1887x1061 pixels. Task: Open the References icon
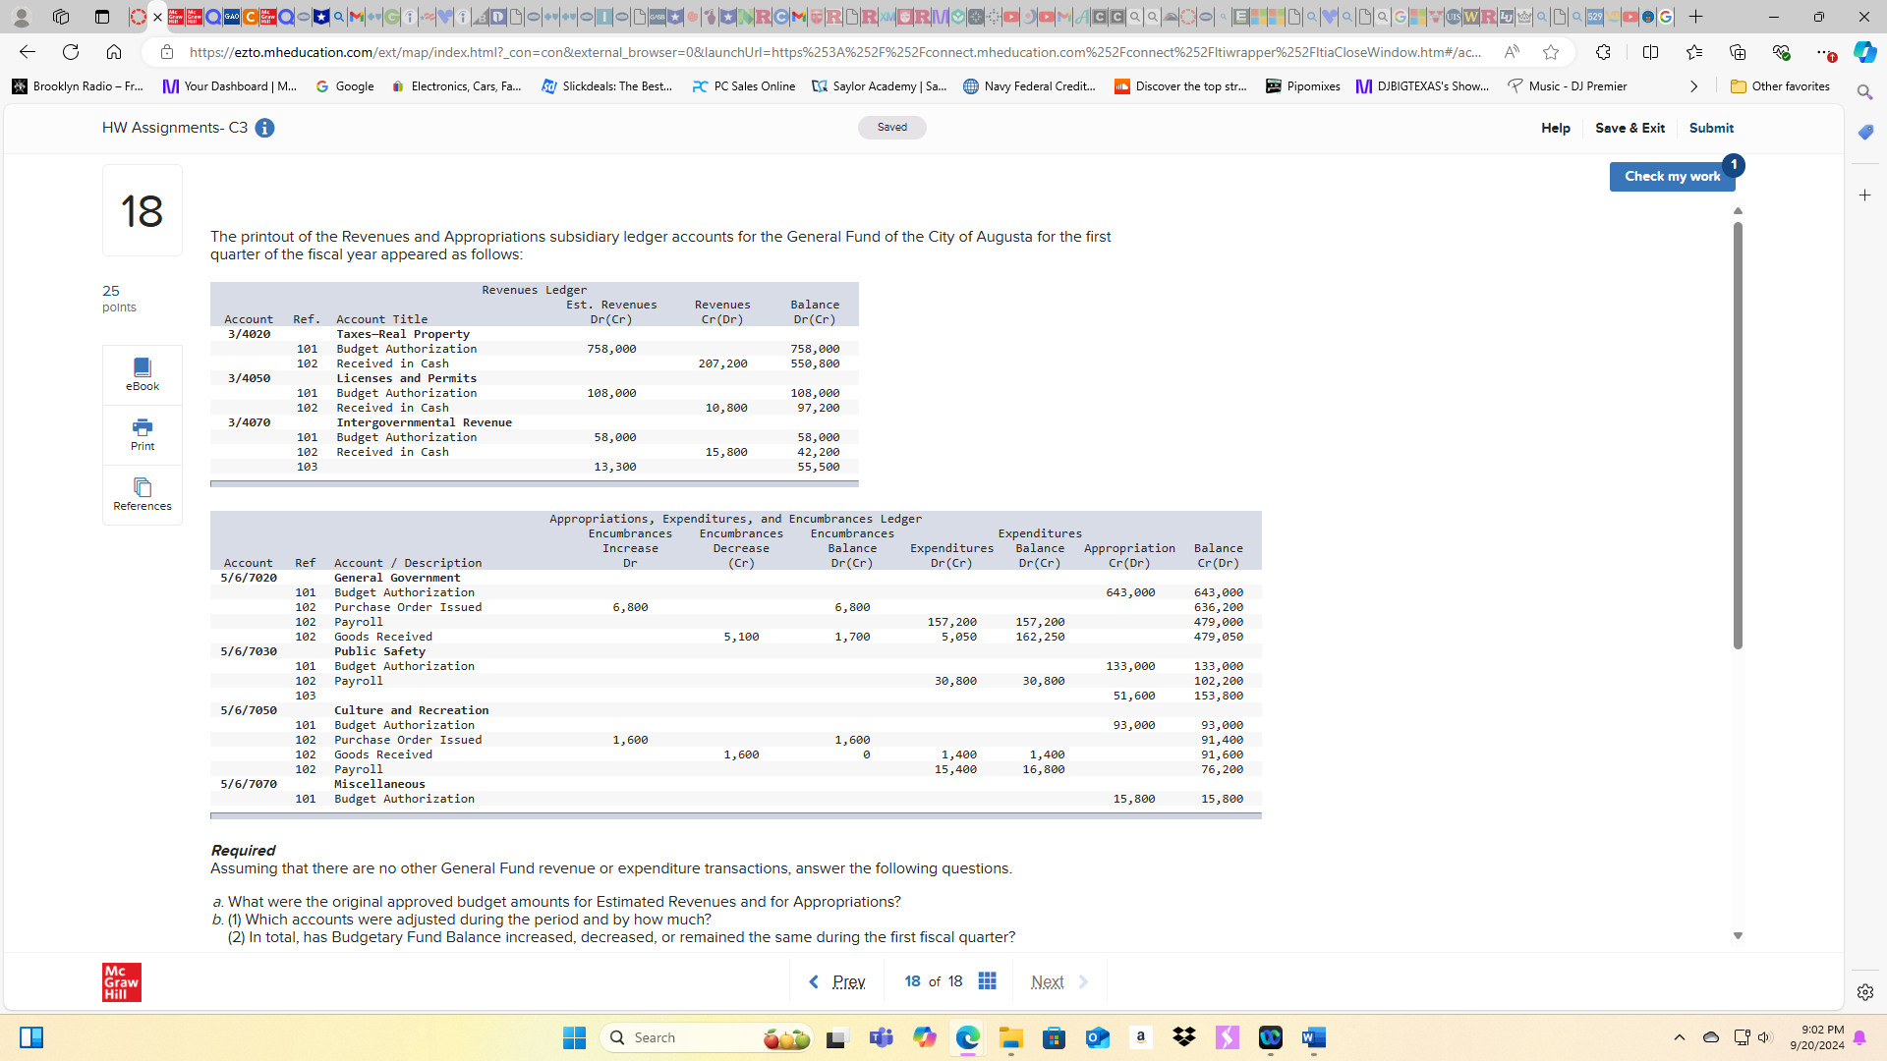(143, 493)
